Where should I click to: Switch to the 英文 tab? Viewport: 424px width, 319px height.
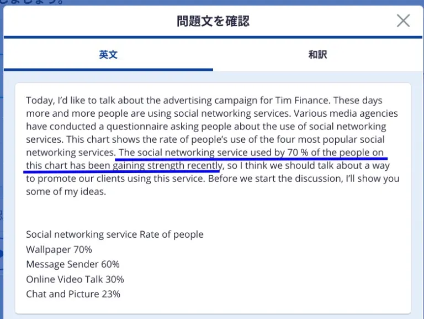click(108, 55)
